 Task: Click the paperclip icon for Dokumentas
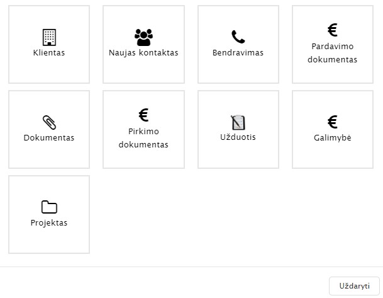49,122
